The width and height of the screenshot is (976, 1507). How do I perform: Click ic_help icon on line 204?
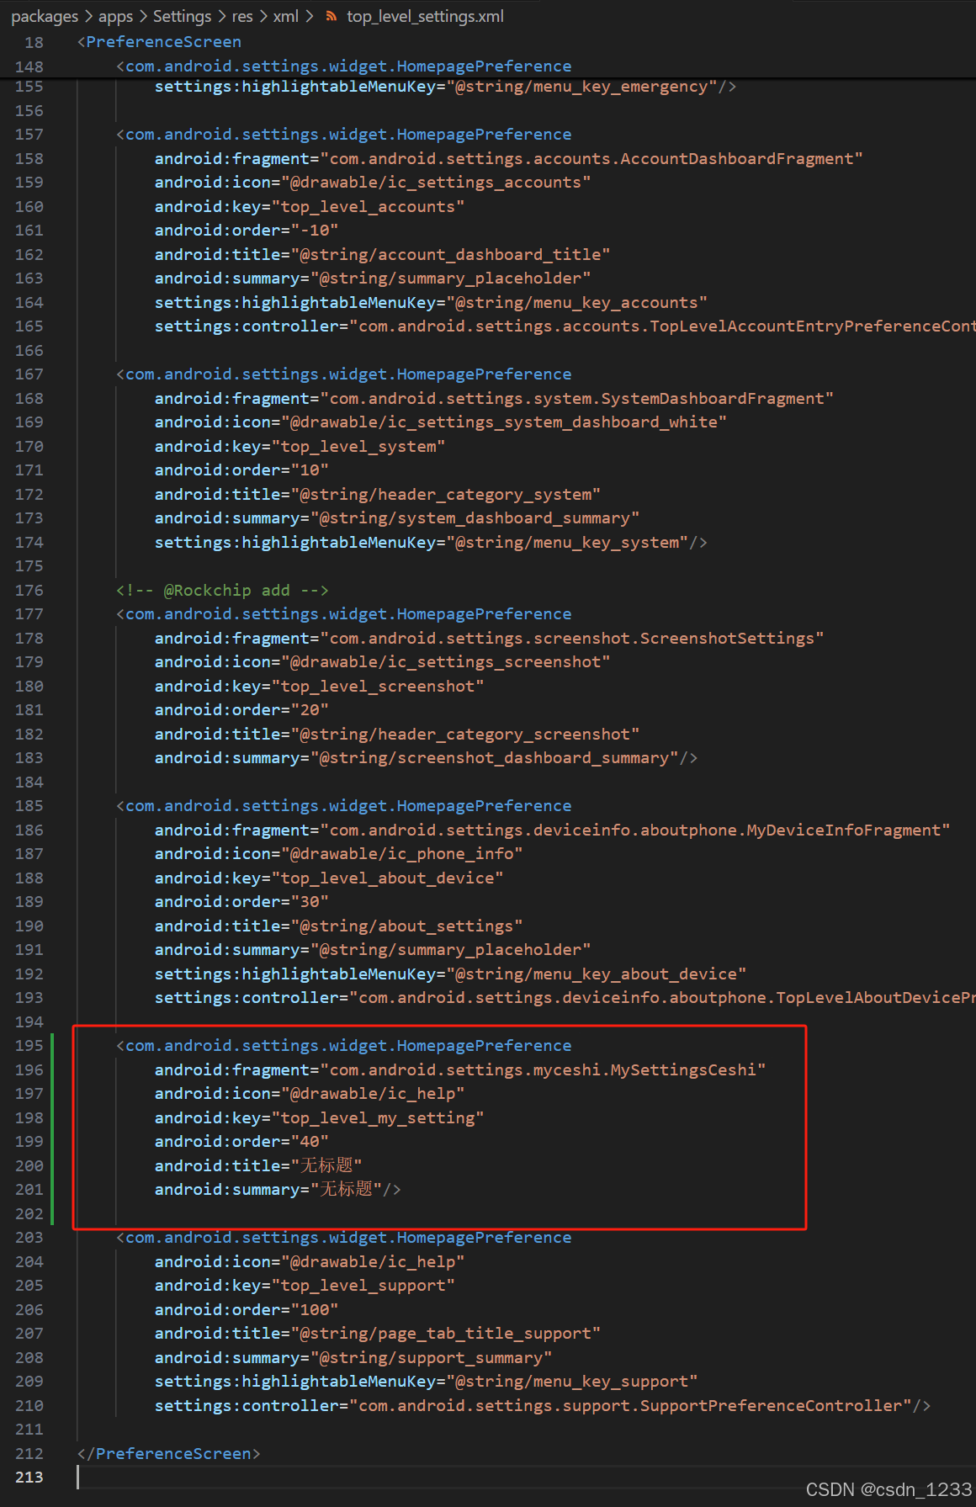(373, 1262)
